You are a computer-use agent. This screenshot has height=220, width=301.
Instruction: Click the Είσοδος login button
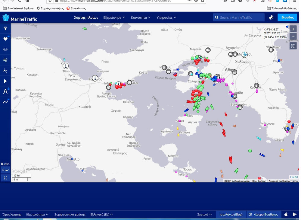(287, 18)
